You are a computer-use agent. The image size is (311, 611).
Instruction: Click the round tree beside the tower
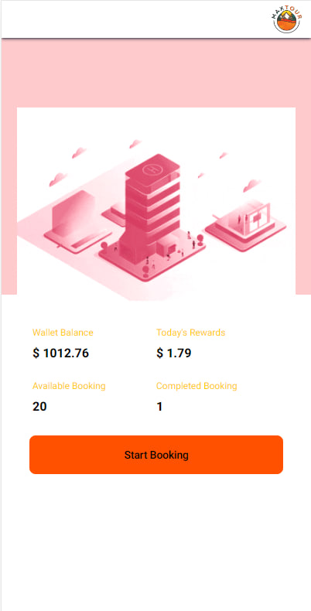[104, 246]
